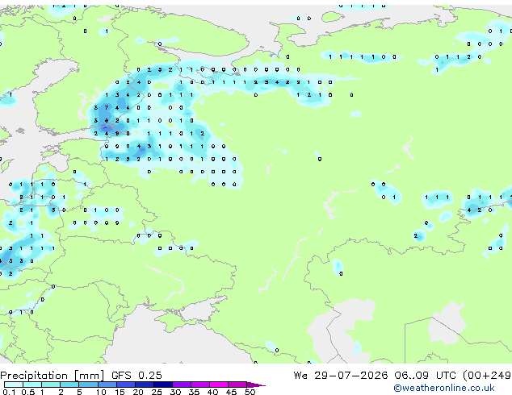The width and height of the screenshot is (512, 395).
Task: Click the '7' precipitation value on the map
Action: coord(107,107)
